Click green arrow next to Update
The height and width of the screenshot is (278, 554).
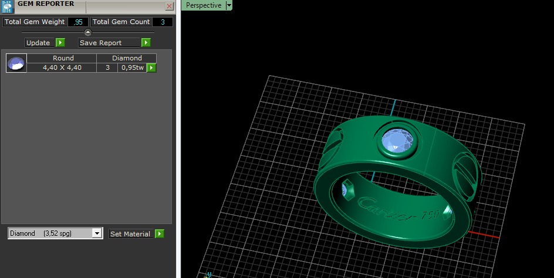[60, 43]
